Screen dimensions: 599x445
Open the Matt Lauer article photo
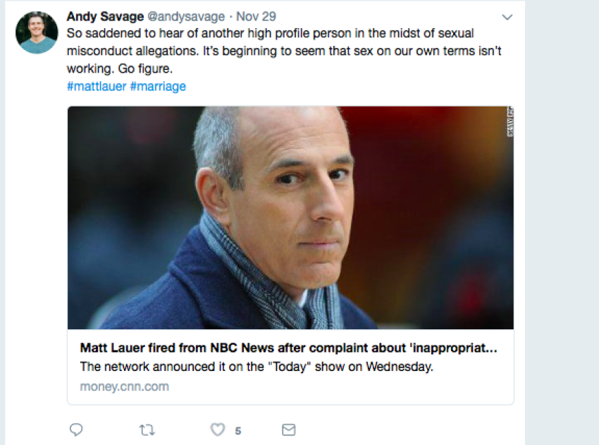290,217
